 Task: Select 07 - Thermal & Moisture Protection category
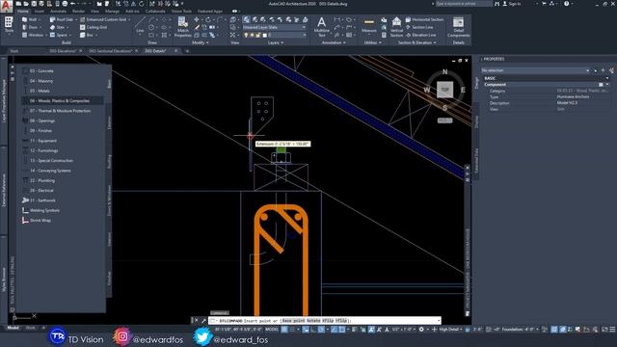click(60, 111)
